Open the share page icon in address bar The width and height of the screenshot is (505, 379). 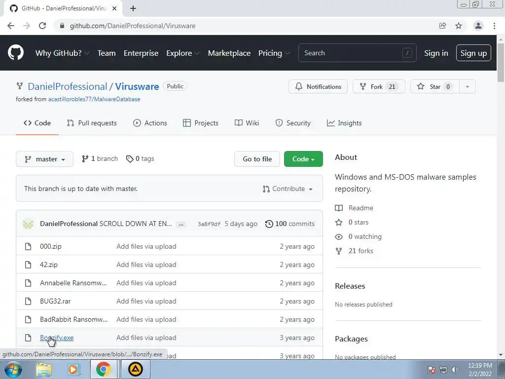pos(443,26)
